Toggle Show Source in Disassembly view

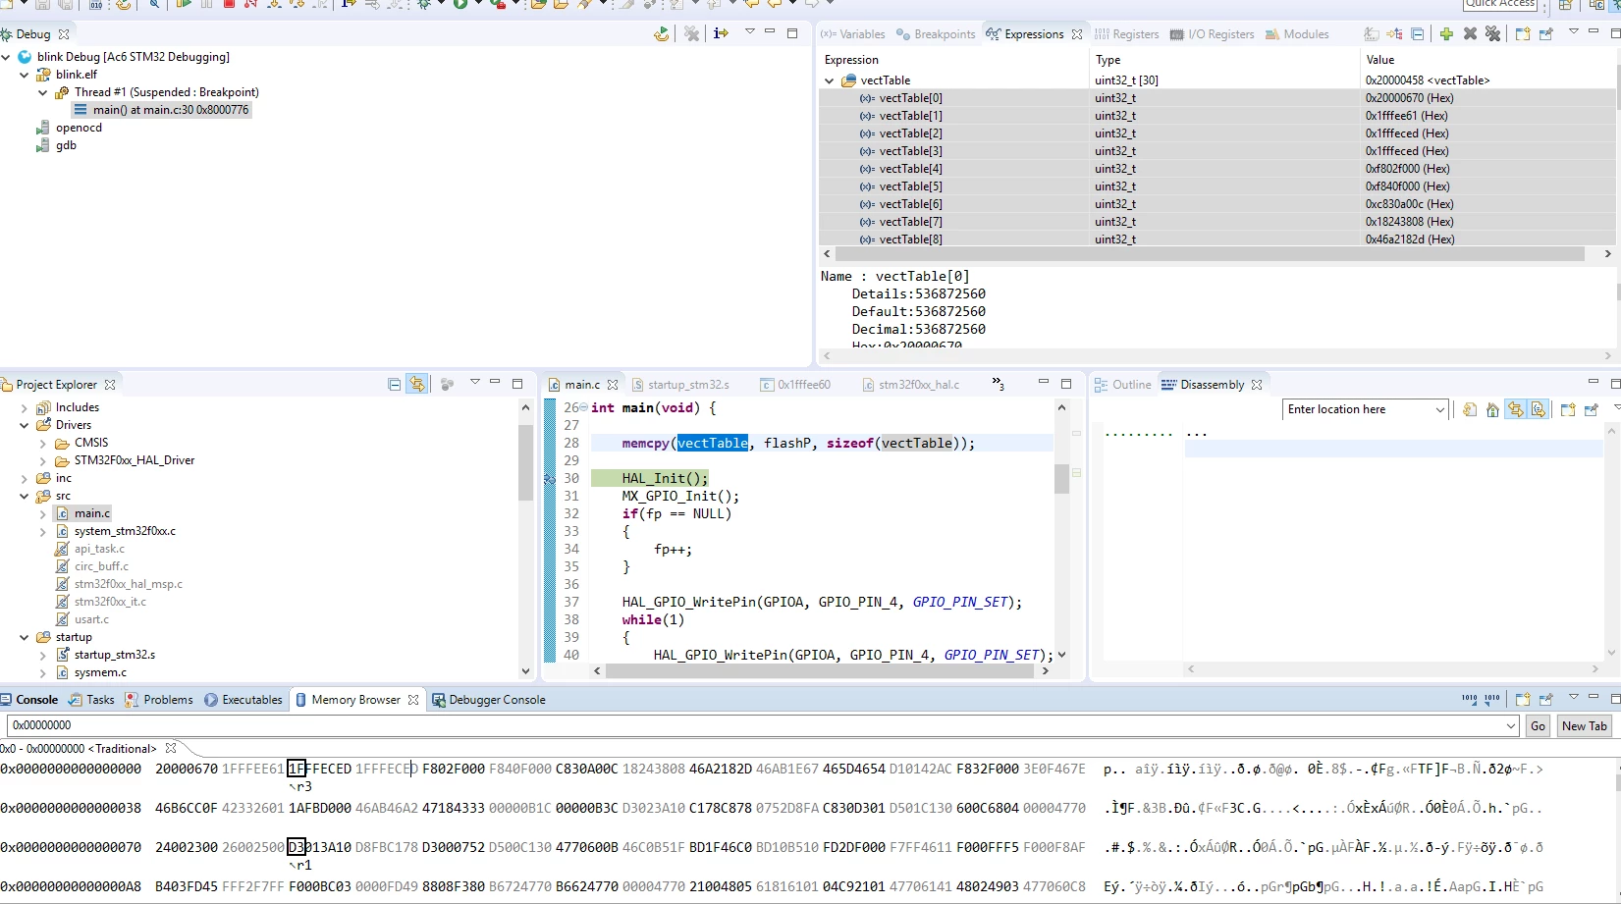pos(1539,409)
